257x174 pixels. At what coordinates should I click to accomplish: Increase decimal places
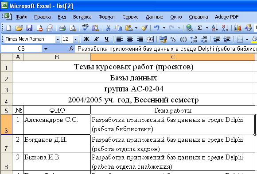193,39
